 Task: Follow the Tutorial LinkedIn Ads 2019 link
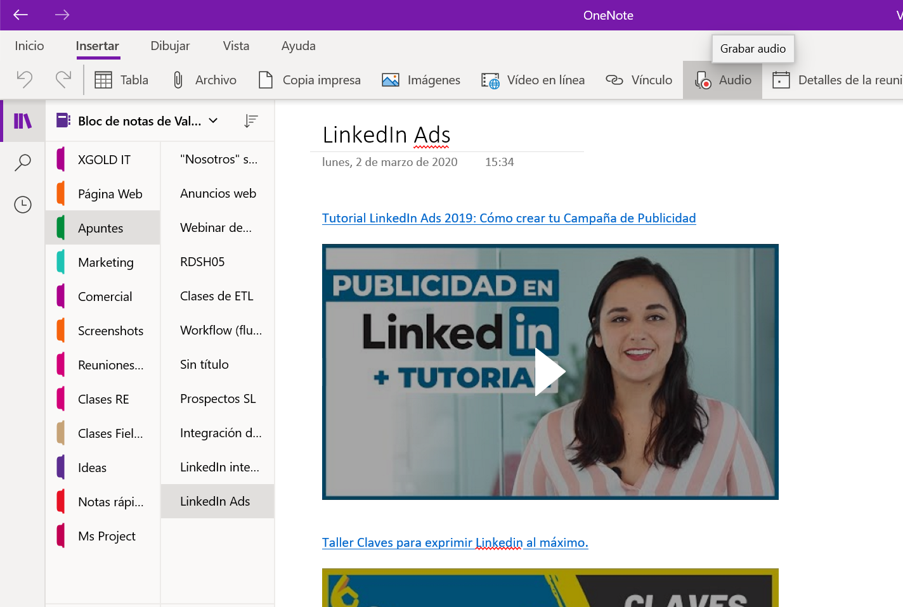click(509, 218)
